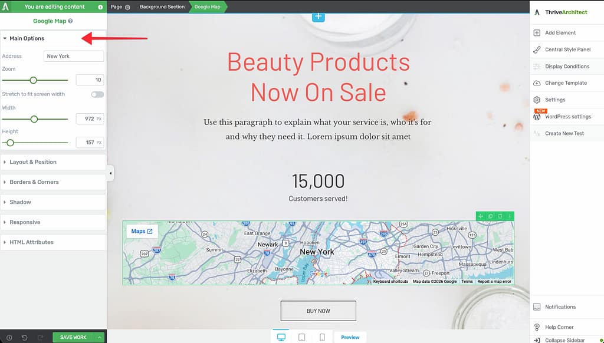
Task: Click the Address input field
Action: tap(74, 57)
